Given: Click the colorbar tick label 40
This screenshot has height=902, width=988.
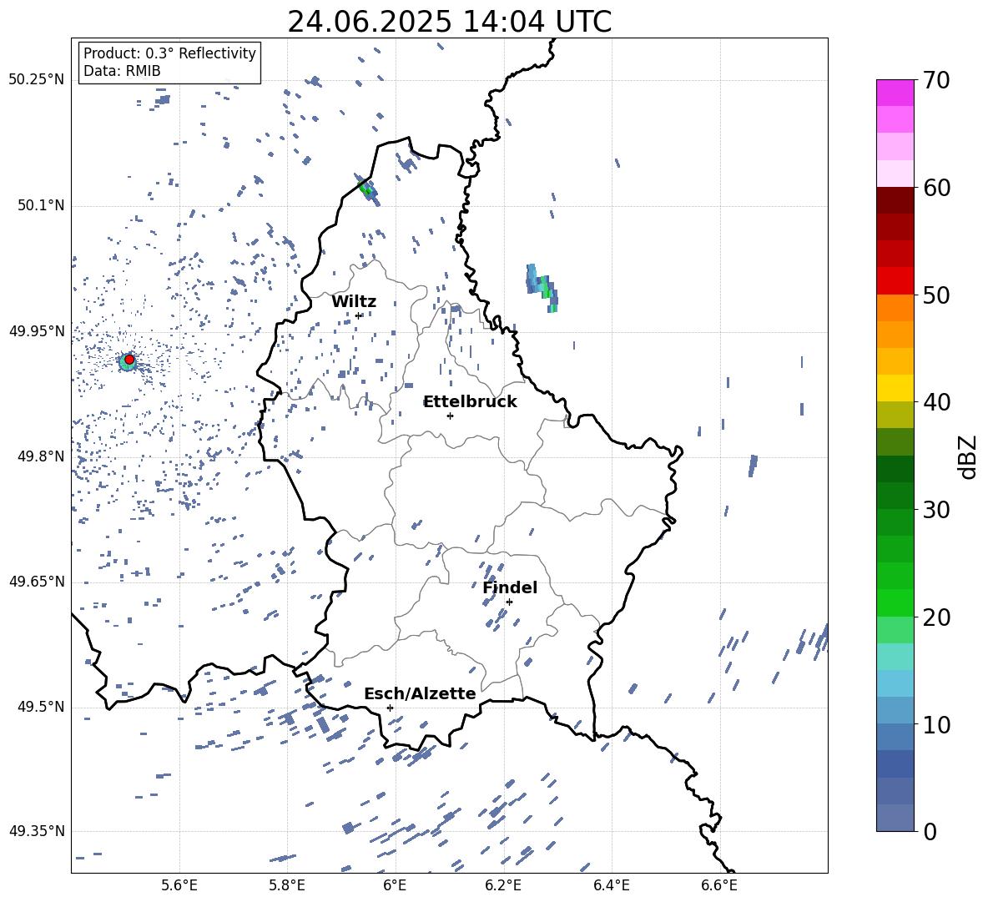Looking at the screenshot, I should (936, 402).
